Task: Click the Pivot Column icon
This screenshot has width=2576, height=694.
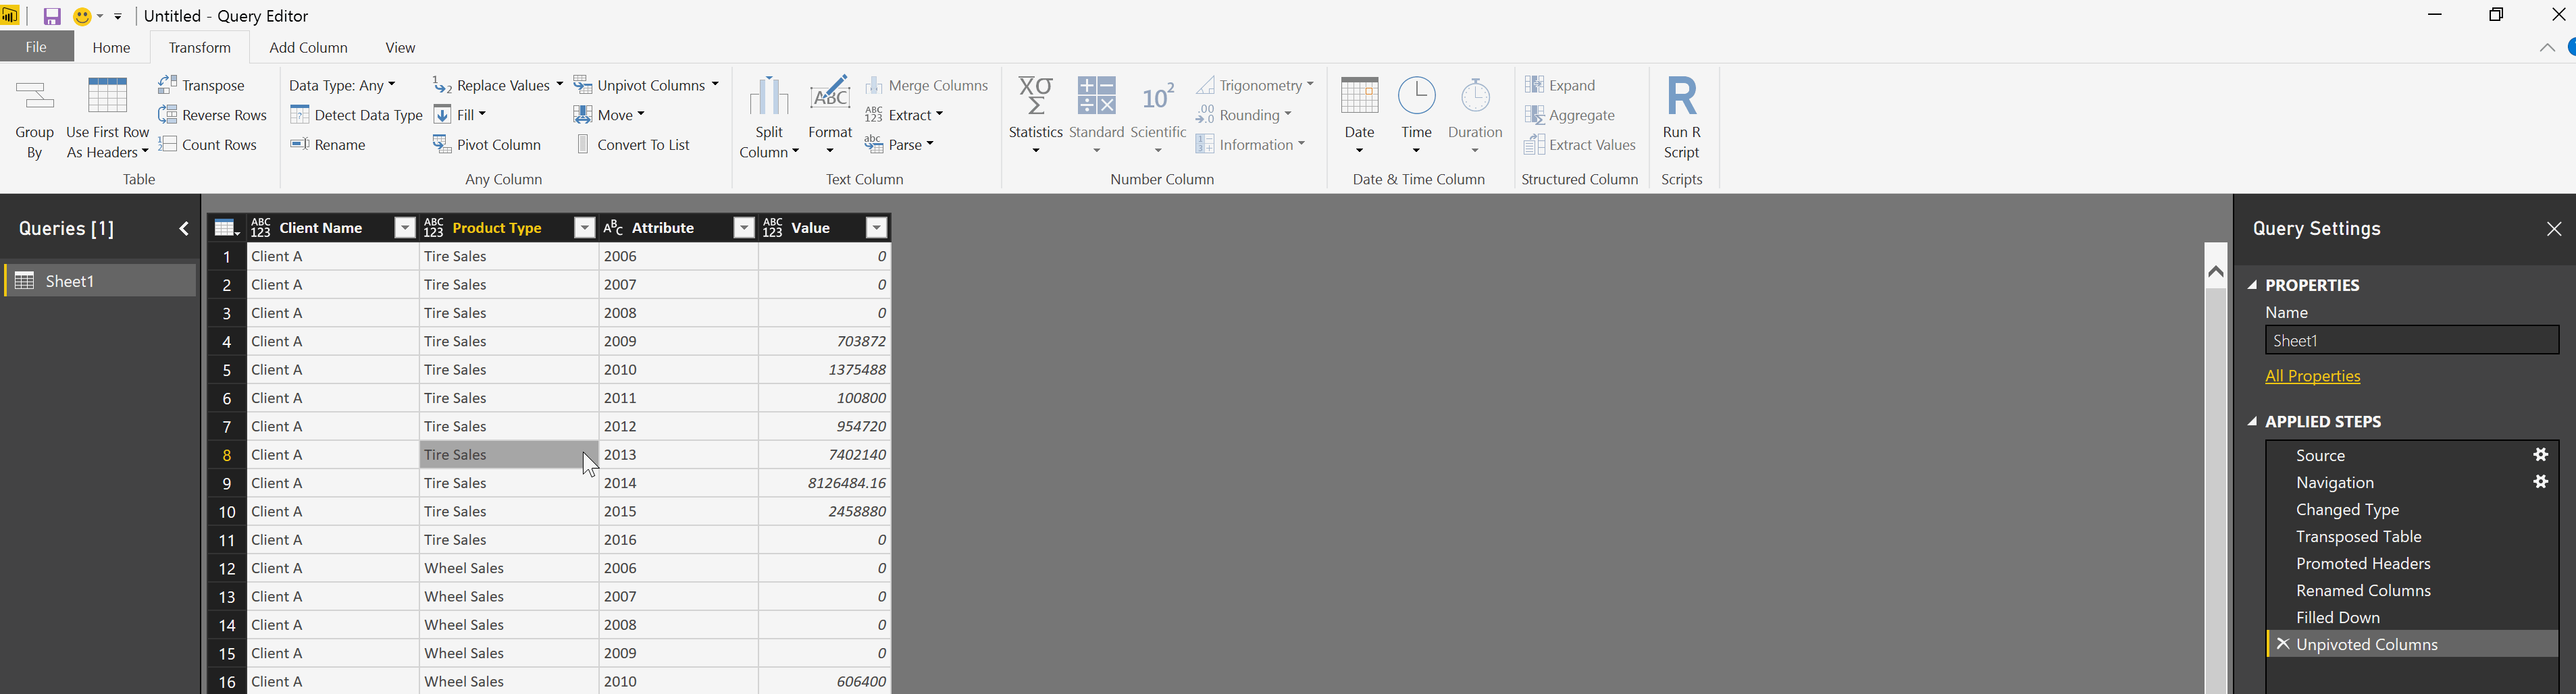Action: click(442, 145)
